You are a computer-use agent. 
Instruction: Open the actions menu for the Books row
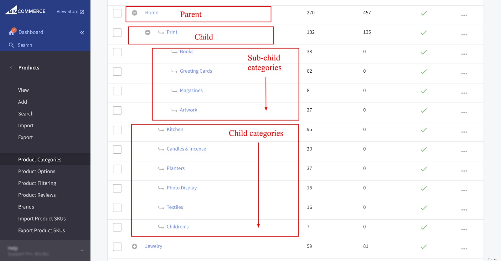pyautogui.click(x=464, y=54)
